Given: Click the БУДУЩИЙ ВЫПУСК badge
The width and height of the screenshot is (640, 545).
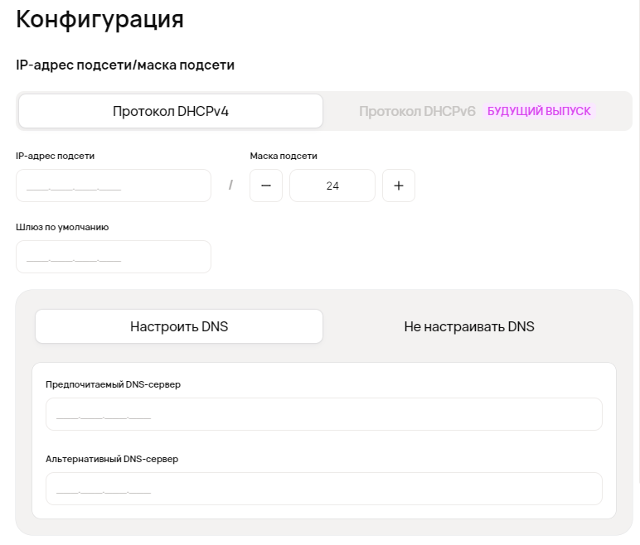Looking at the screenshot, I should [x=540, y=111].
